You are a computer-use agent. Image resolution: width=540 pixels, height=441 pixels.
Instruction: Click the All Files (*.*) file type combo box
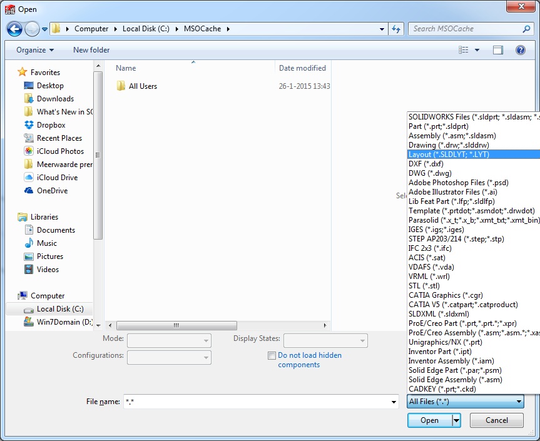(x=466, y=402)
